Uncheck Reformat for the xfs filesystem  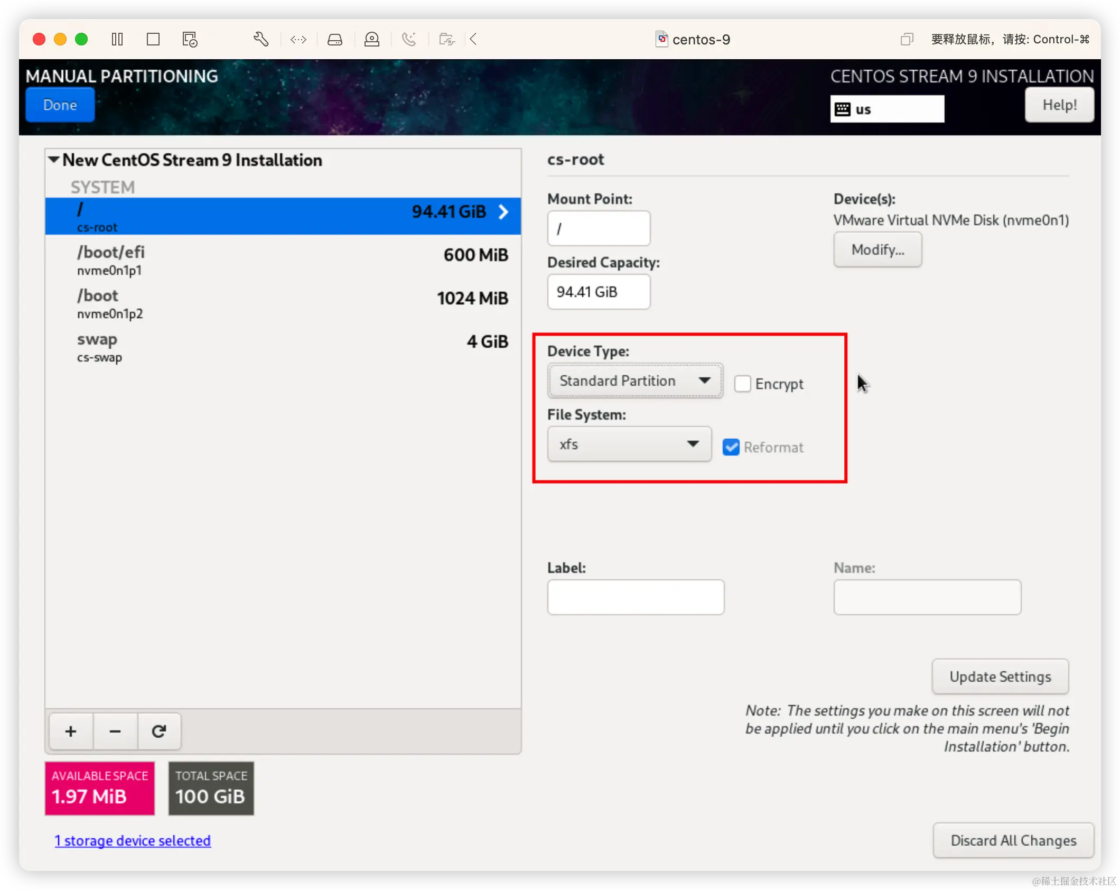pyautogui.click(x=731, y=447)
